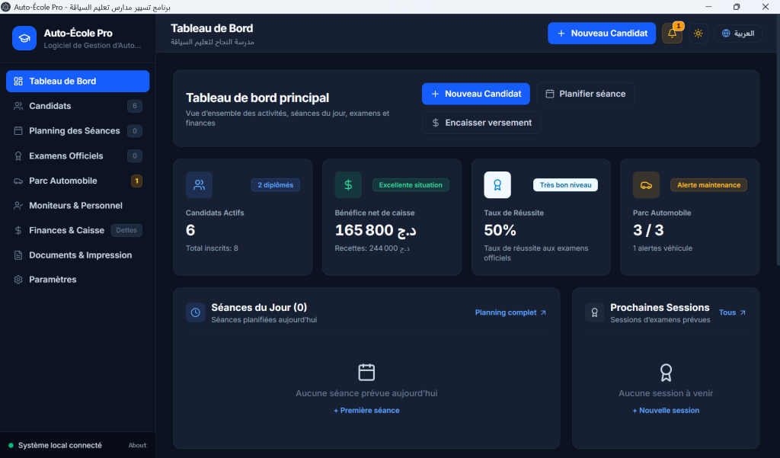Click Nouveau Candidat in the top header
The width and height of the screenshot is (780, 458).
(602, 34)
